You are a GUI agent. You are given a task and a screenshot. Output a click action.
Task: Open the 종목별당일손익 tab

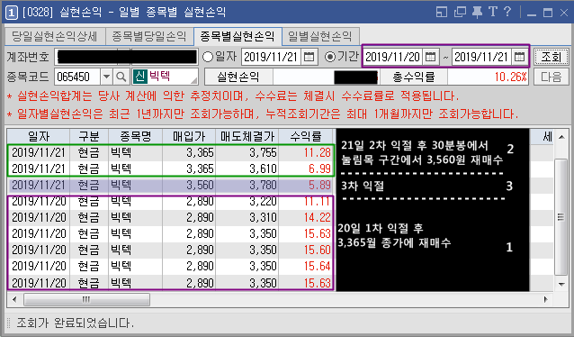pyautogui.click(x=149, y=36)
